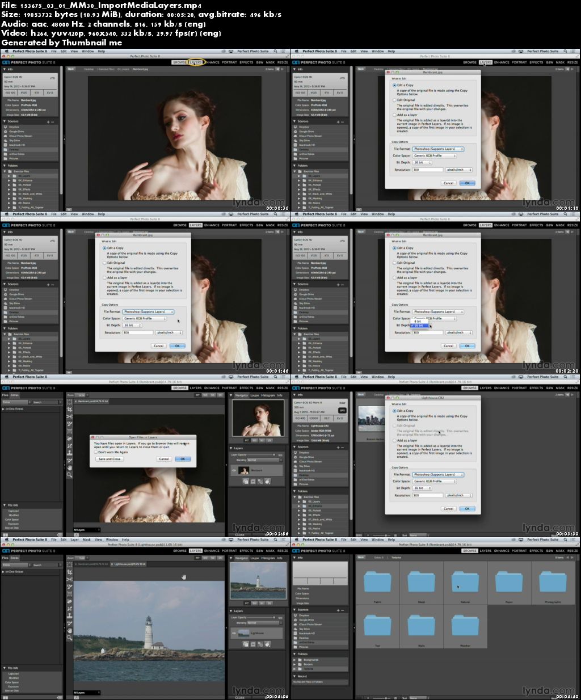Switch to PORTRAIT tab in 00:04:40 frame

pyautogui.click(x=520, y=550)
